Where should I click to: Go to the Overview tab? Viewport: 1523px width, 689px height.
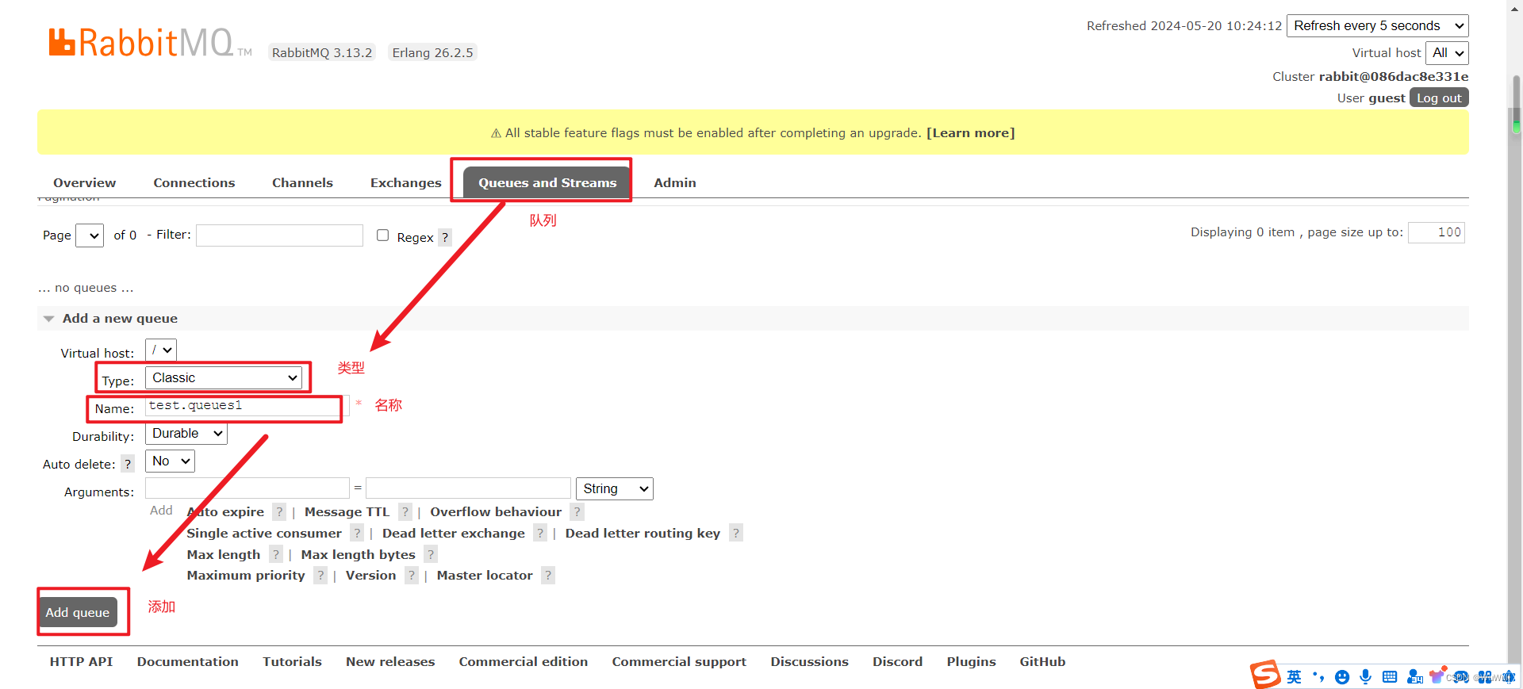(x=84, y=182)
